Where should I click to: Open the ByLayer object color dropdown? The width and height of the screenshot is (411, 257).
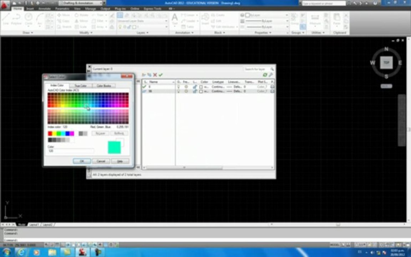pos(267,15)
